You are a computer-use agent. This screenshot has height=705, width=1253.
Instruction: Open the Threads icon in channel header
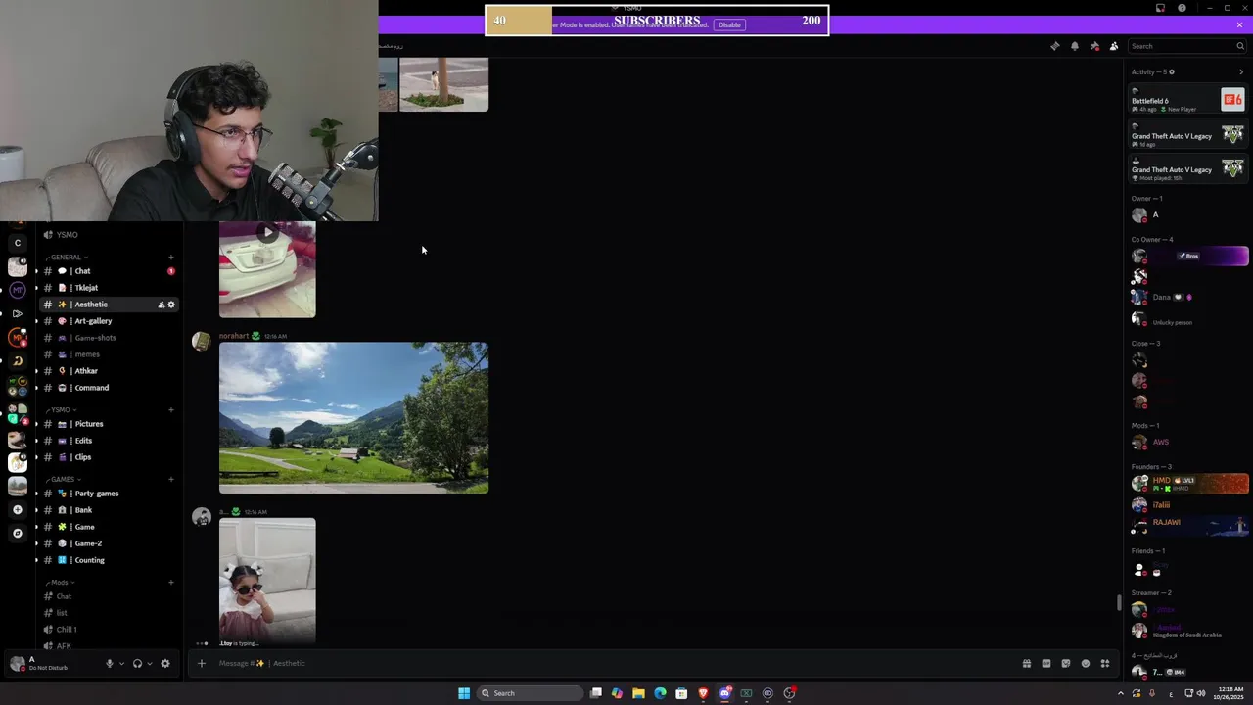click(x=1054, y=46)
